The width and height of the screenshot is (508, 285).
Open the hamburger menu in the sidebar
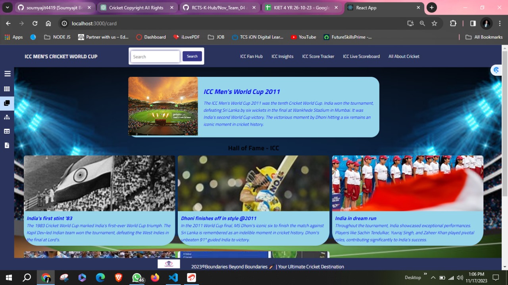(7, 74)
